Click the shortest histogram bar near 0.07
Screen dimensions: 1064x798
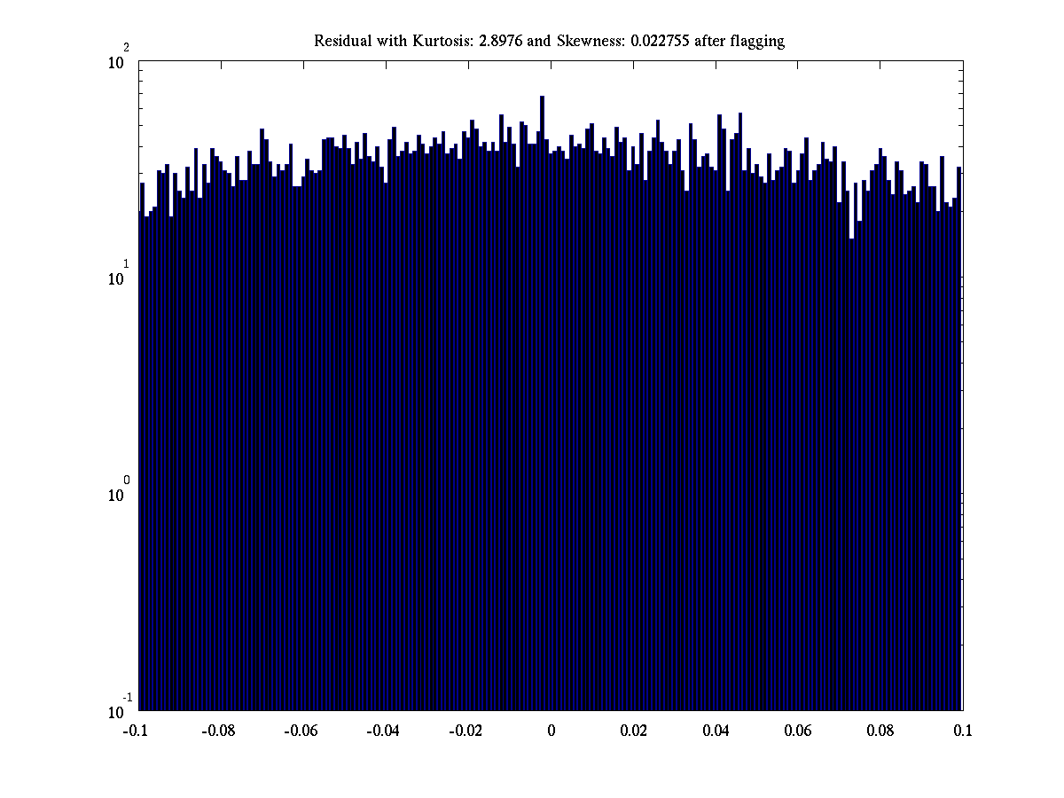(851, 470)
